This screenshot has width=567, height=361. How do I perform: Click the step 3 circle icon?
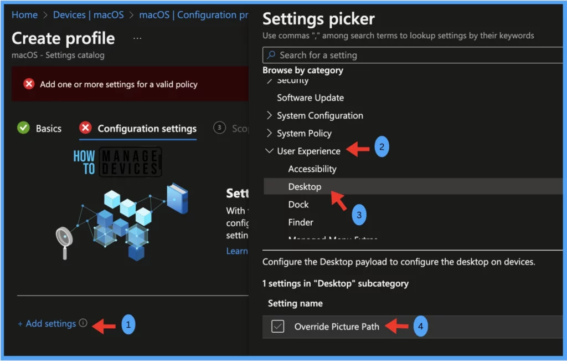220,128
